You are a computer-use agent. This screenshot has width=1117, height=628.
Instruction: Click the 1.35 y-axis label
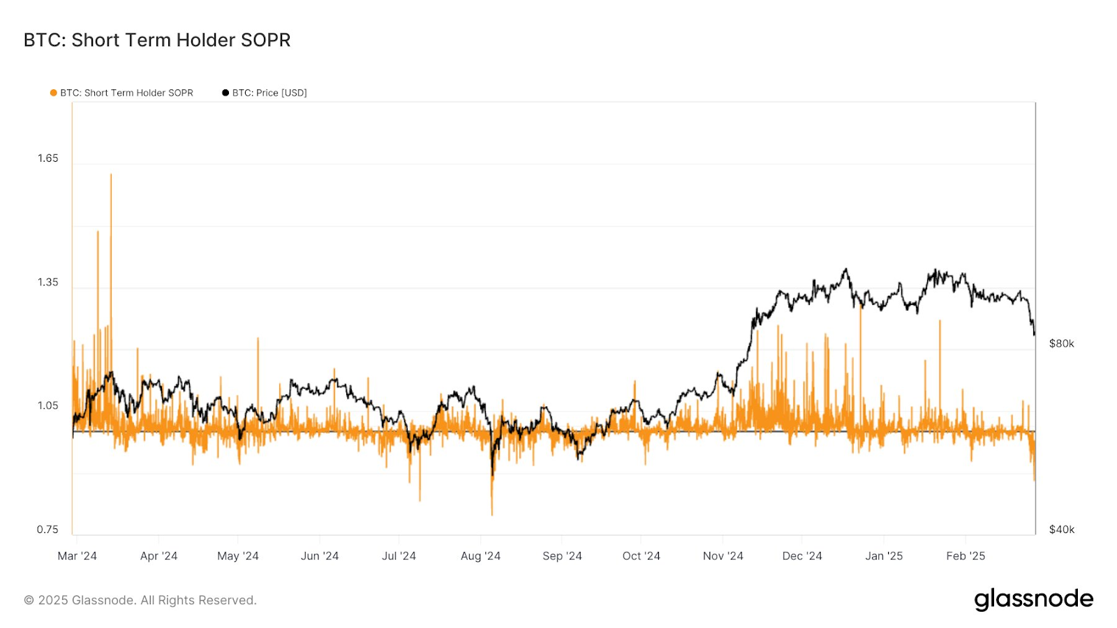(48, 283)
